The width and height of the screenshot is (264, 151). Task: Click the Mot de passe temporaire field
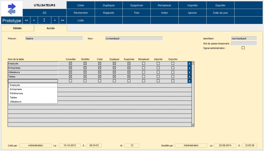click(244, 43)
